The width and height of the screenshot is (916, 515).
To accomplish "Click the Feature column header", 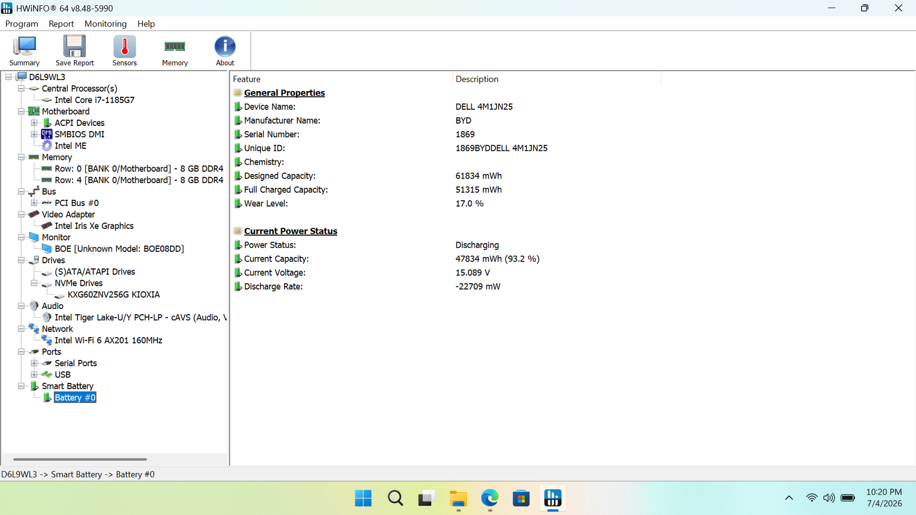I will [341, 79].
